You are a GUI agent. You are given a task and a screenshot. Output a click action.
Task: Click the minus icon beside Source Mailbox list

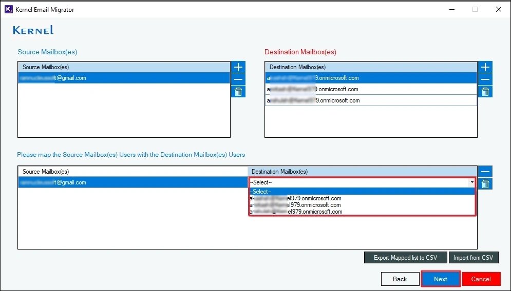click(238, 79)
